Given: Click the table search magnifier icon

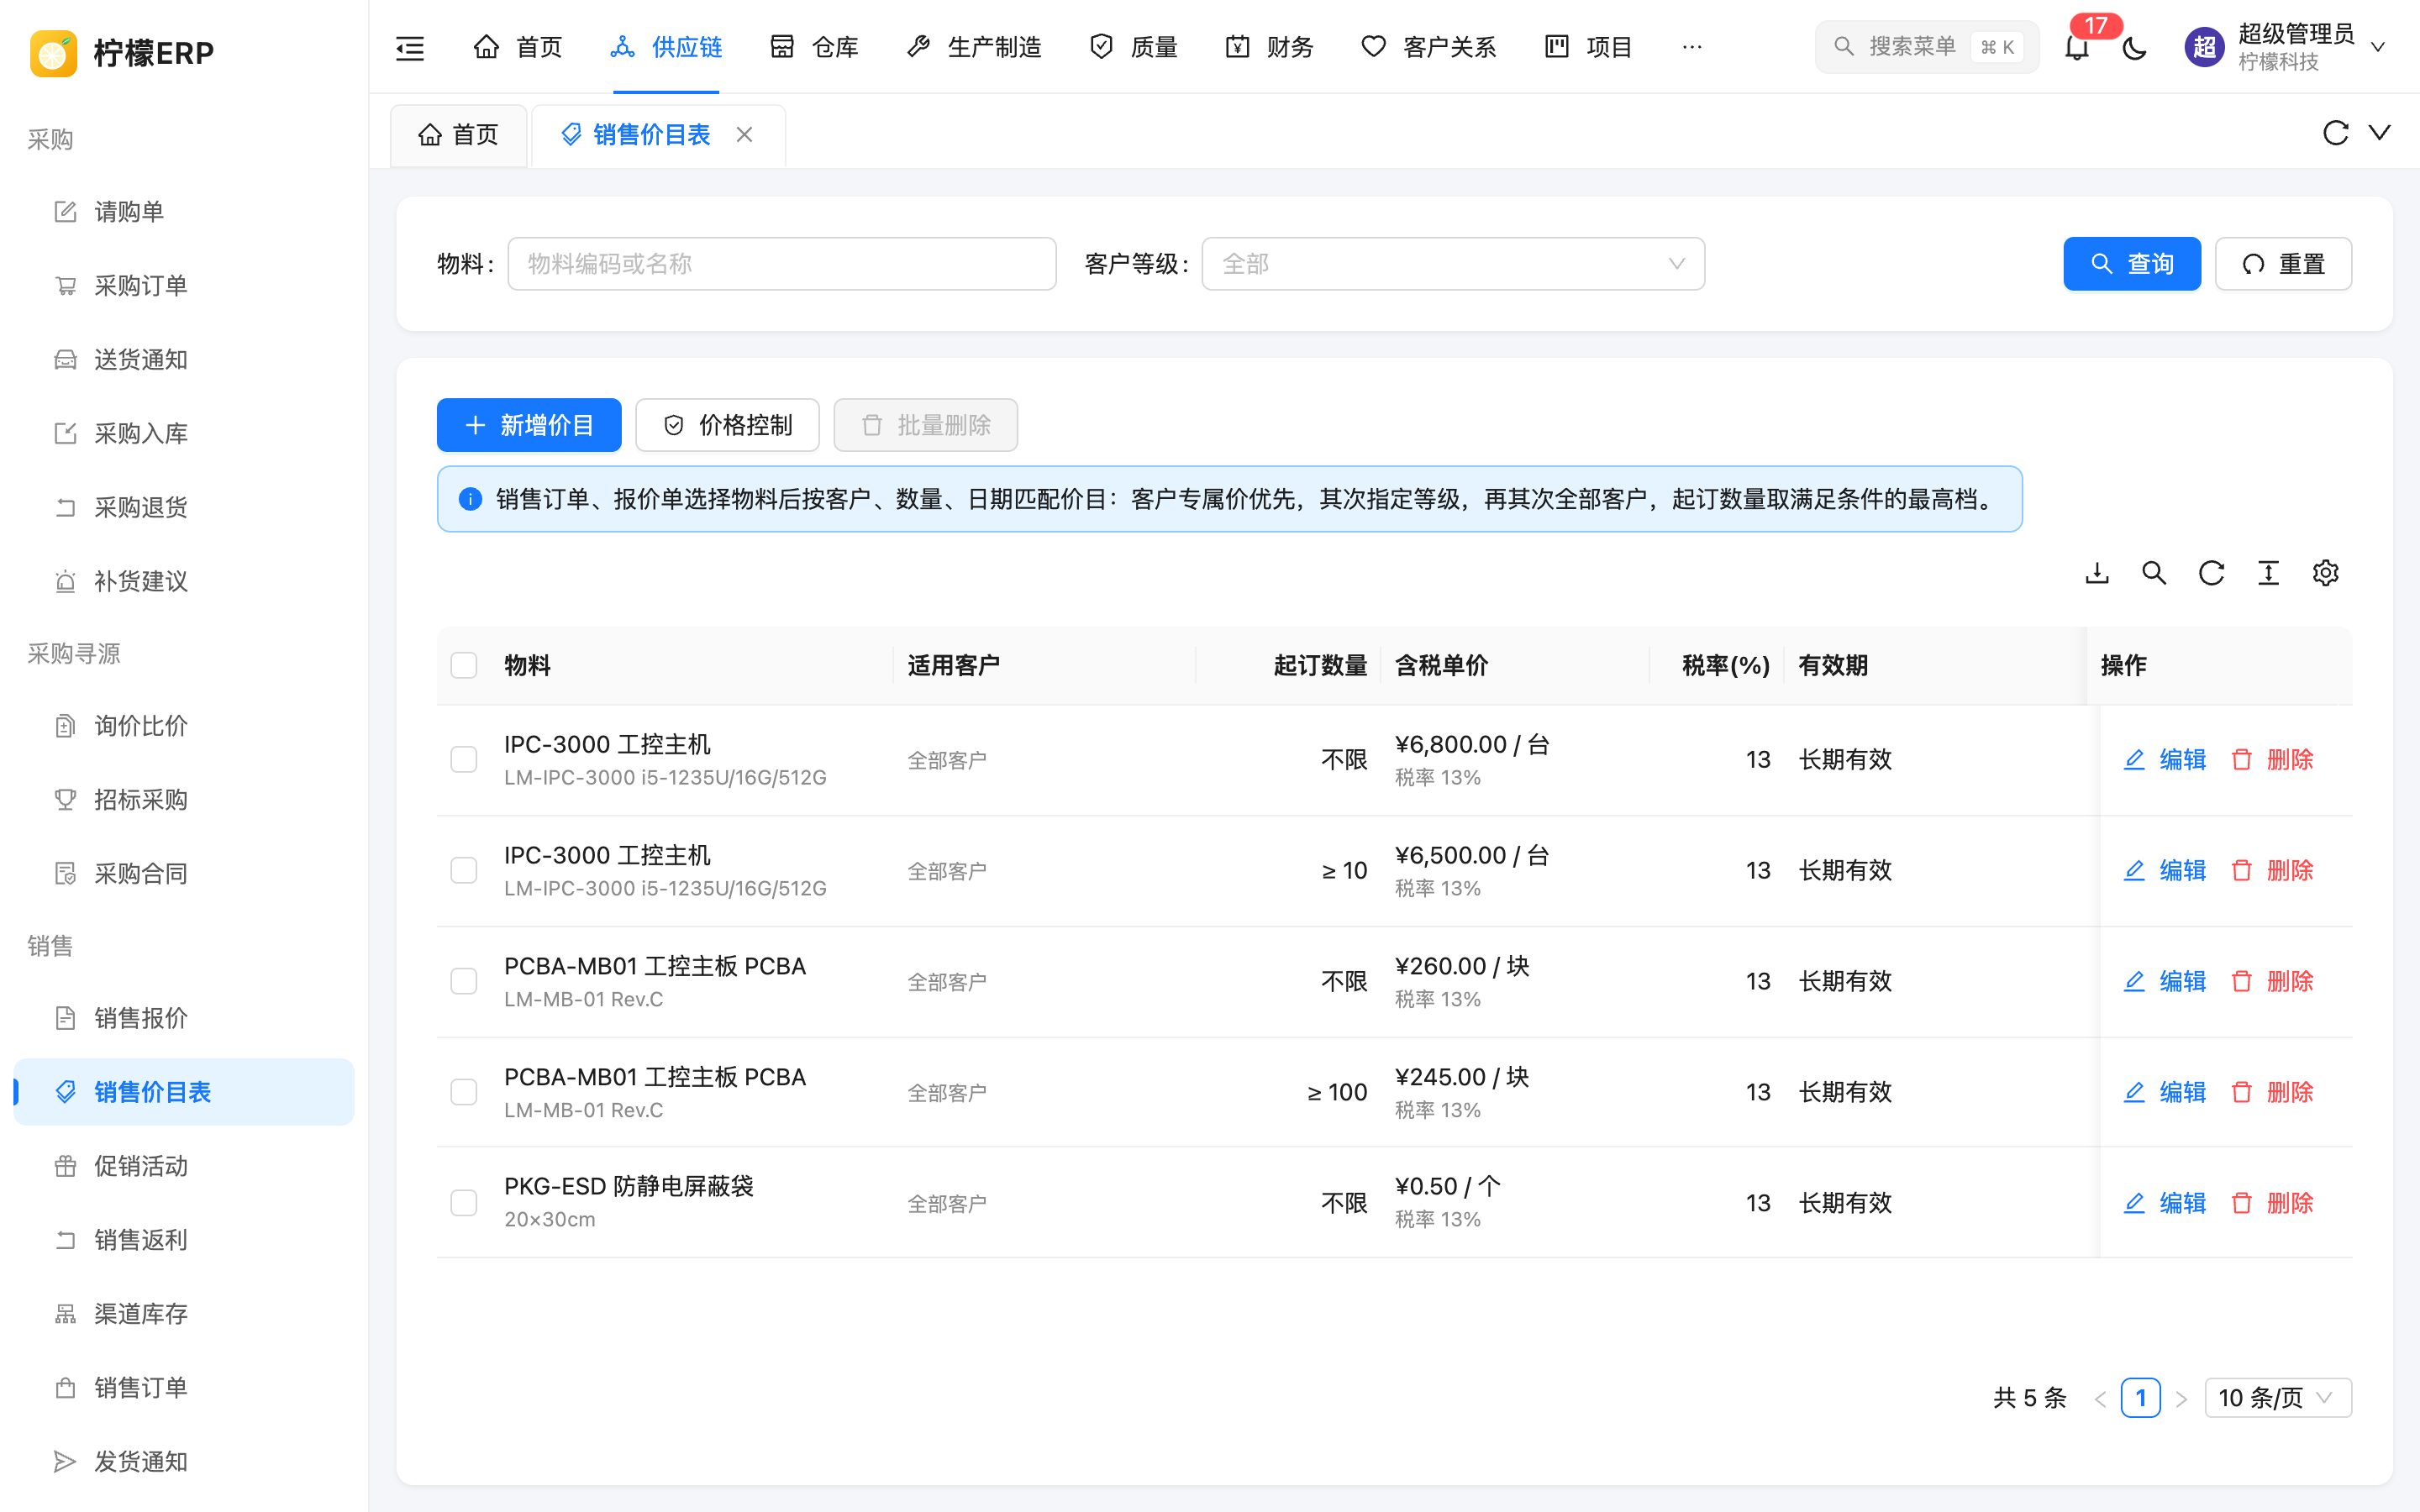Looking at the screenshot, I should (2154, 573).
